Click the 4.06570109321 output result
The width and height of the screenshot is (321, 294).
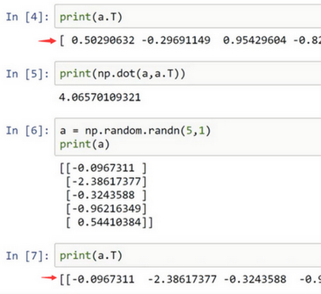(100, 97)
